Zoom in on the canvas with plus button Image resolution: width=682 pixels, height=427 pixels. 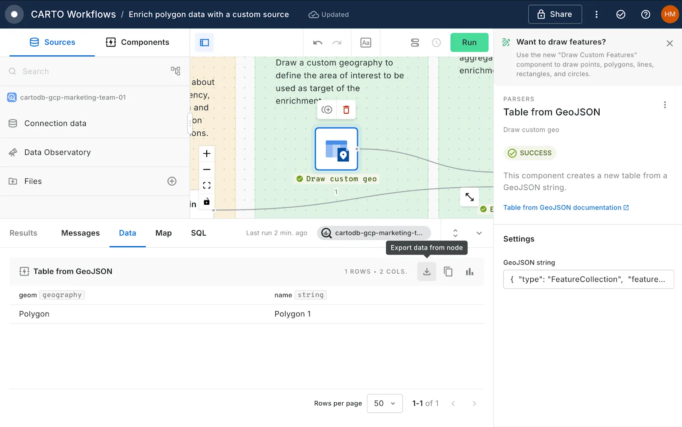tap(207, 153)
